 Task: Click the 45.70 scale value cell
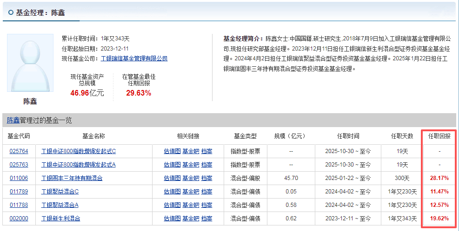tap(291, 178)
